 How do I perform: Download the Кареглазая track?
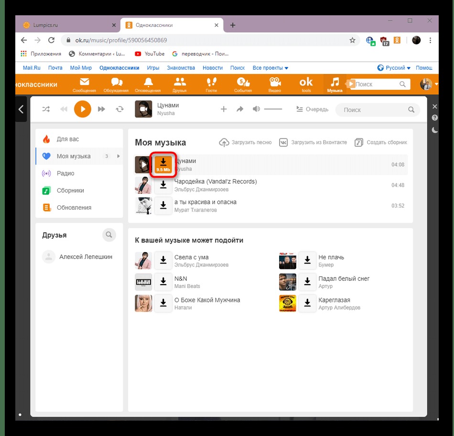coord(307,303)
